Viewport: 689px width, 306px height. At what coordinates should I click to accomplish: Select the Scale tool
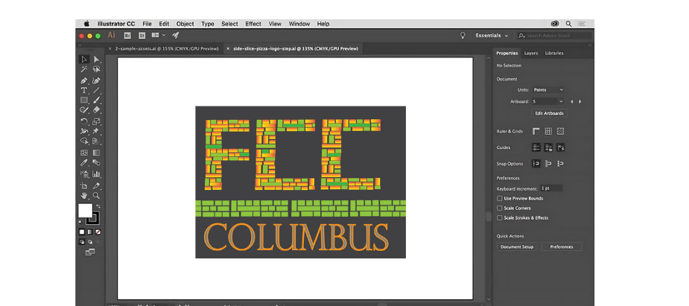(x=97, y=121)
